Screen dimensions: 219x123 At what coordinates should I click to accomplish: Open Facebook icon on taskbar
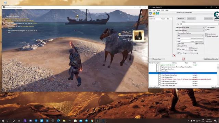click(x=36, y=121)
